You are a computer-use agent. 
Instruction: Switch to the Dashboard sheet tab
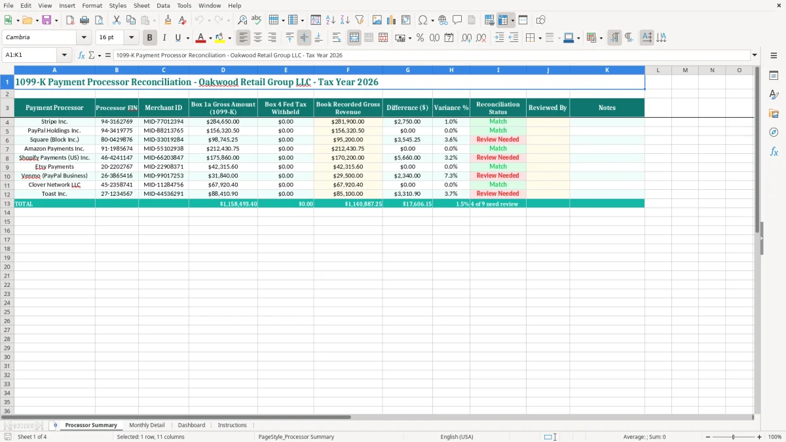coord(191,426)
